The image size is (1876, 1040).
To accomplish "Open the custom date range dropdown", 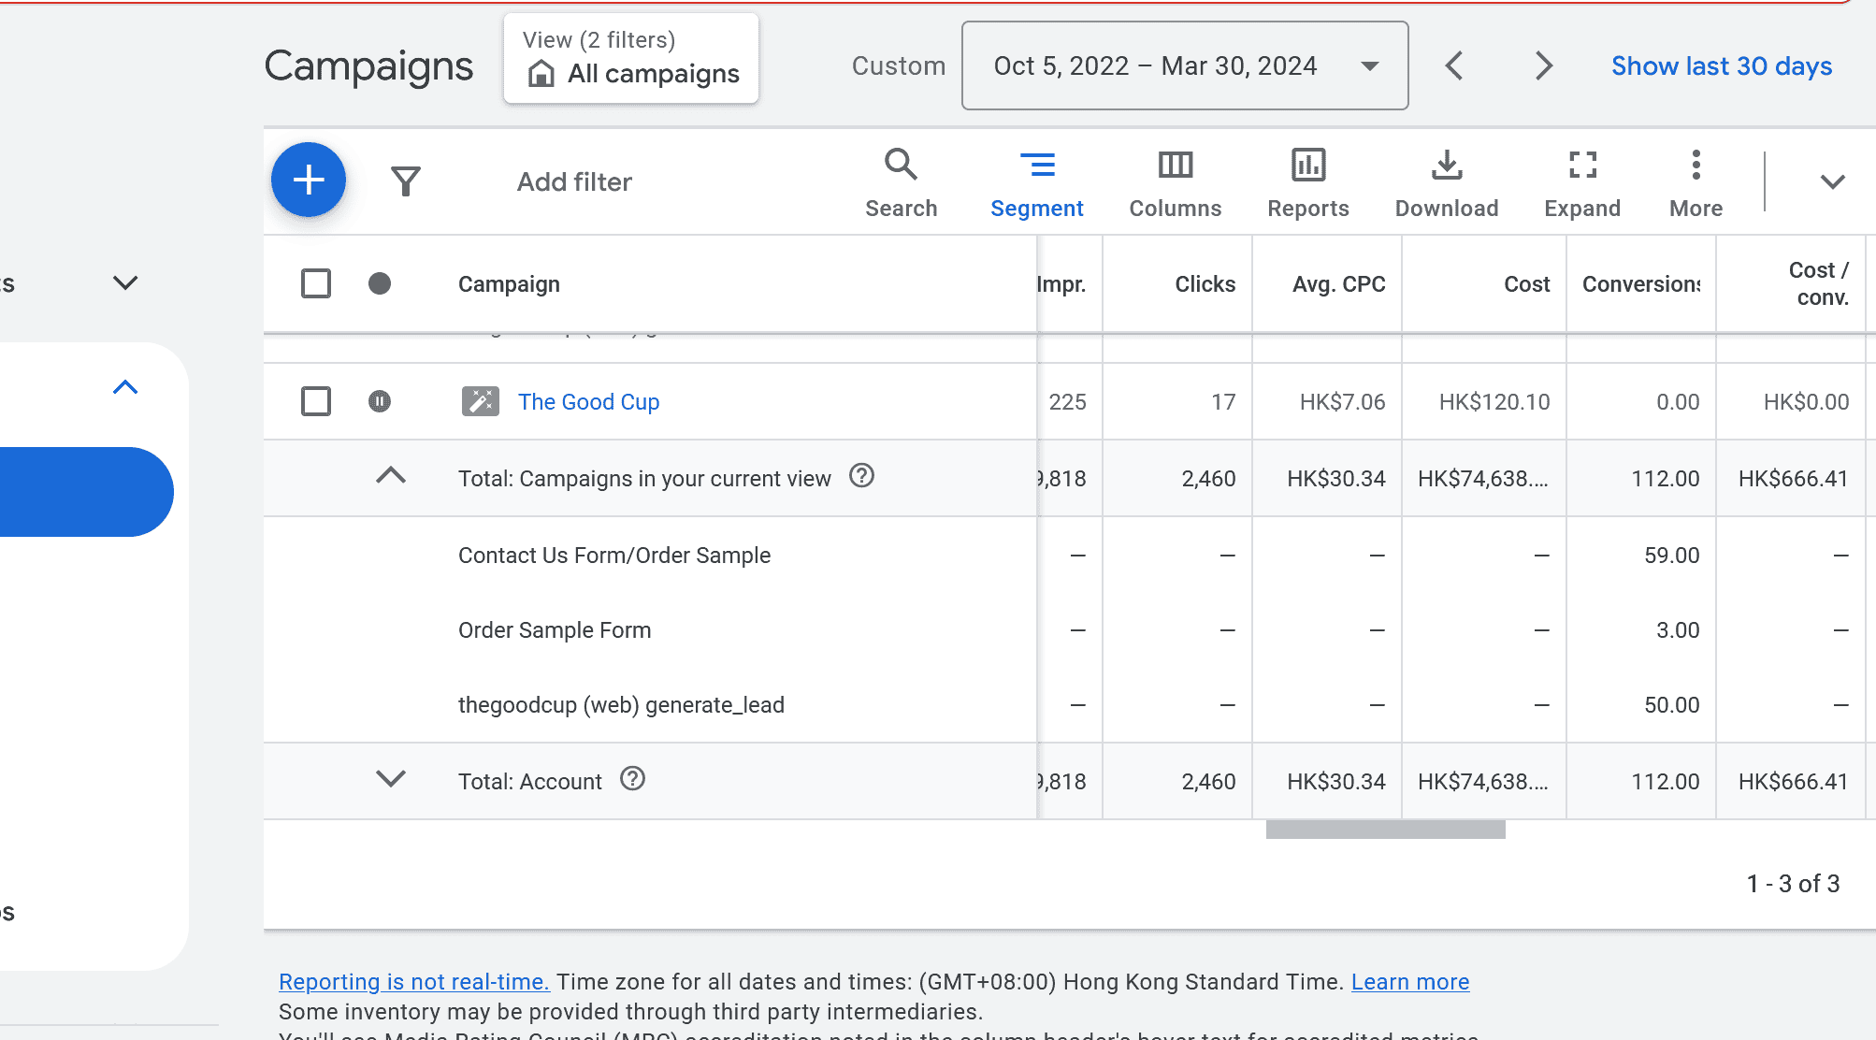I will (x=1184, y=65).
